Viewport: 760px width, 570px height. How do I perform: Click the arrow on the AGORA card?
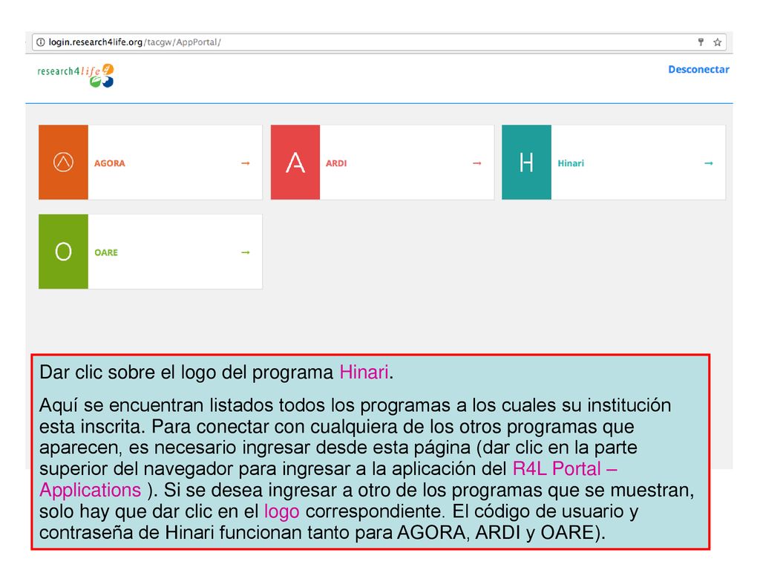[x=246, y=163]
